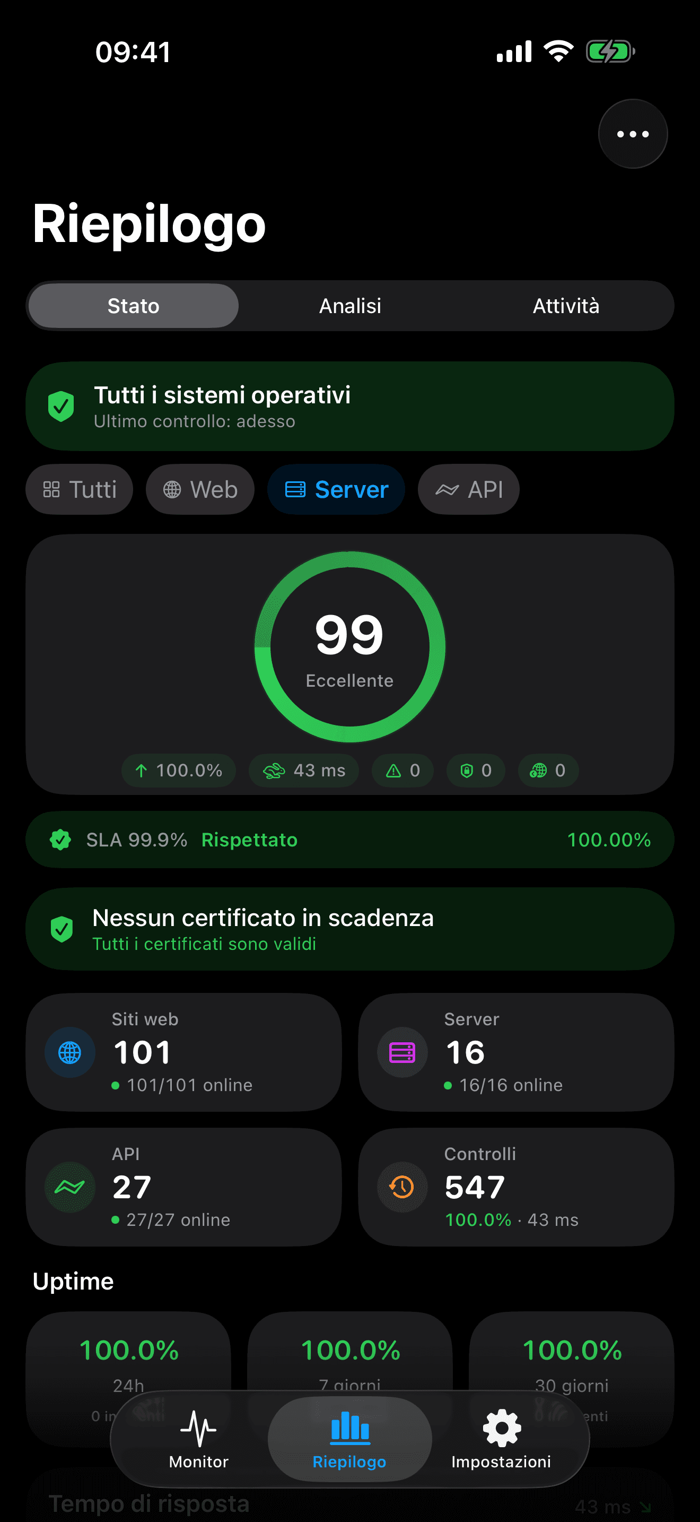
Task: Open the SLA 99.9% Rispettato row
Action: coord(350,840)
